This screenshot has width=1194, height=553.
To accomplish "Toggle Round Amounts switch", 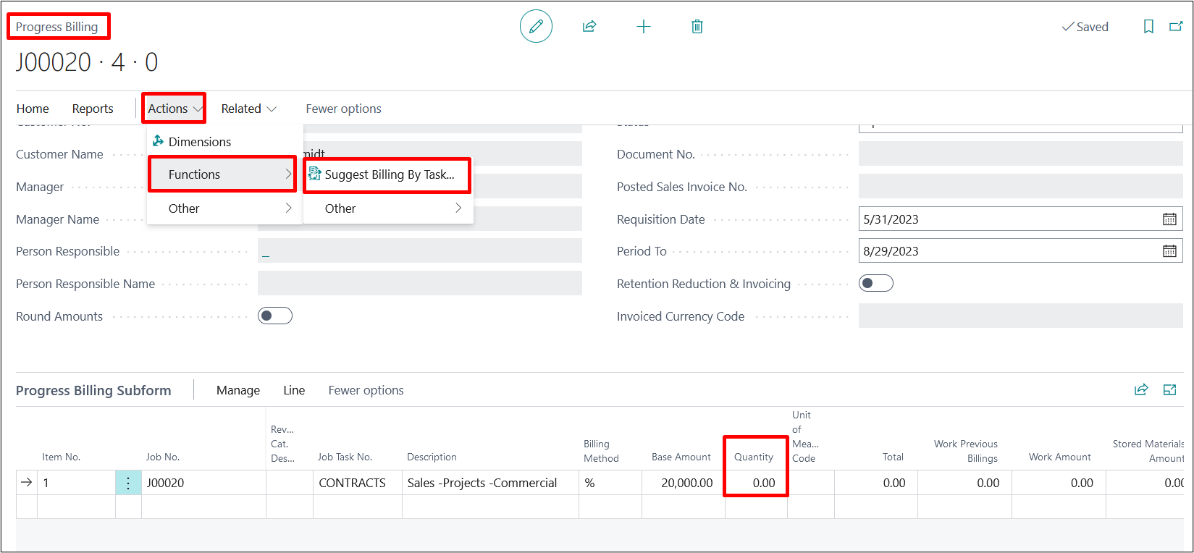I will (x=275, y=316).
